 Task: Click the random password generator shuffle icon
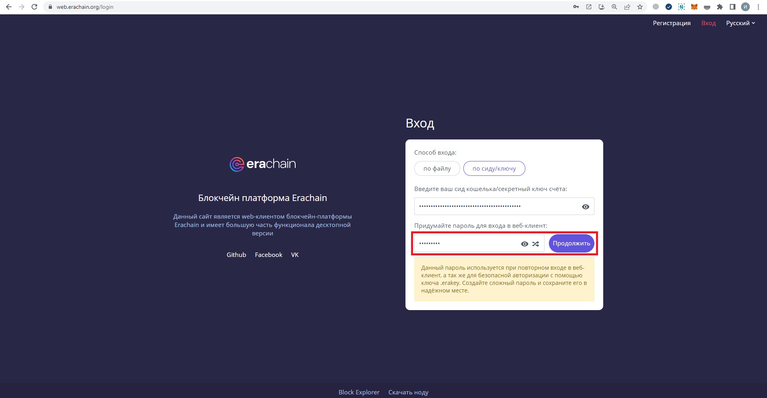[x=535, y=244]
